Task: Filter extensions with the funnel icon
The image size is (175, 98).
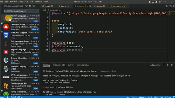Action: click(x=27, y=6)
